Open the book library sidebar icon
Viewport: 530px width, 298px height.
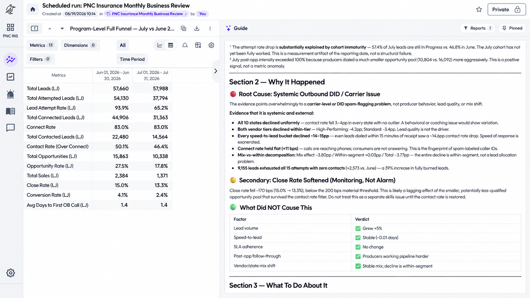[x=10, y=111]
